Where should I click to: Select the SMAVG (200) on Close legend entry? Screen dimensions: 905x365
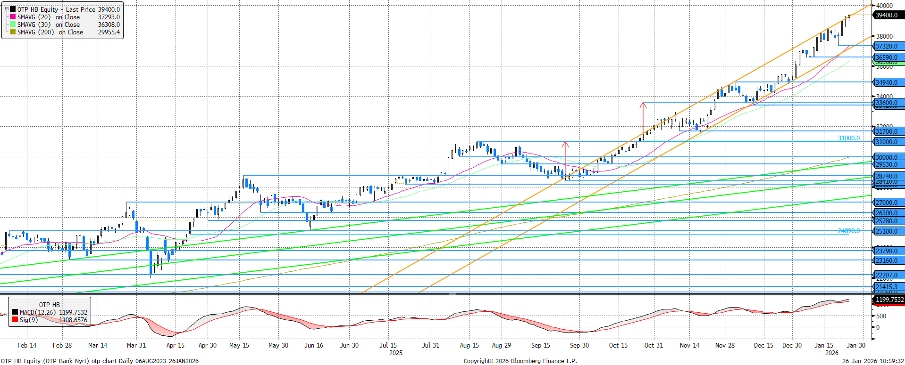pyautogui.click(x=50, y=32)
